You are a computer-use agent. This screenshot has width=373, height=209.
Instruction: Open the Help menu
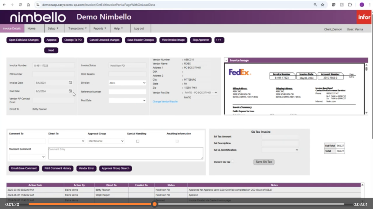pos(118,29)
